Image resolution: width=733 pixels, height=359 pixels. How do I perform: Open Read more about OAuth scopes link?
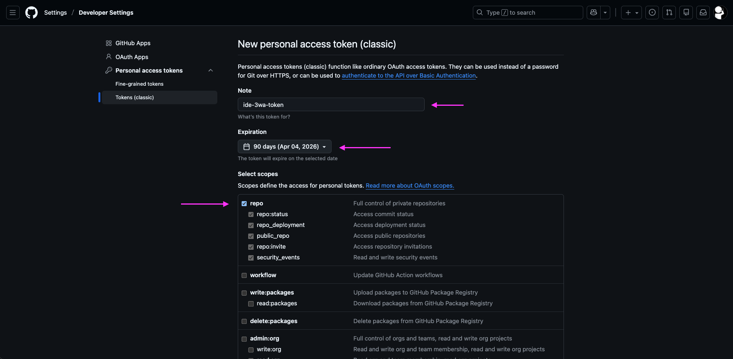(410, 186)
